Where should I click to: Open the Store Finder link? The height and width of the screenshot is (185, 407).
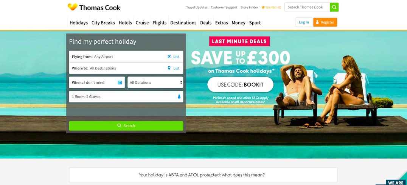249,7
